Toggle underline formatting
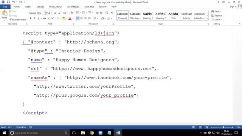This screenshot has height=136, width=242. [x=39, y=19]
